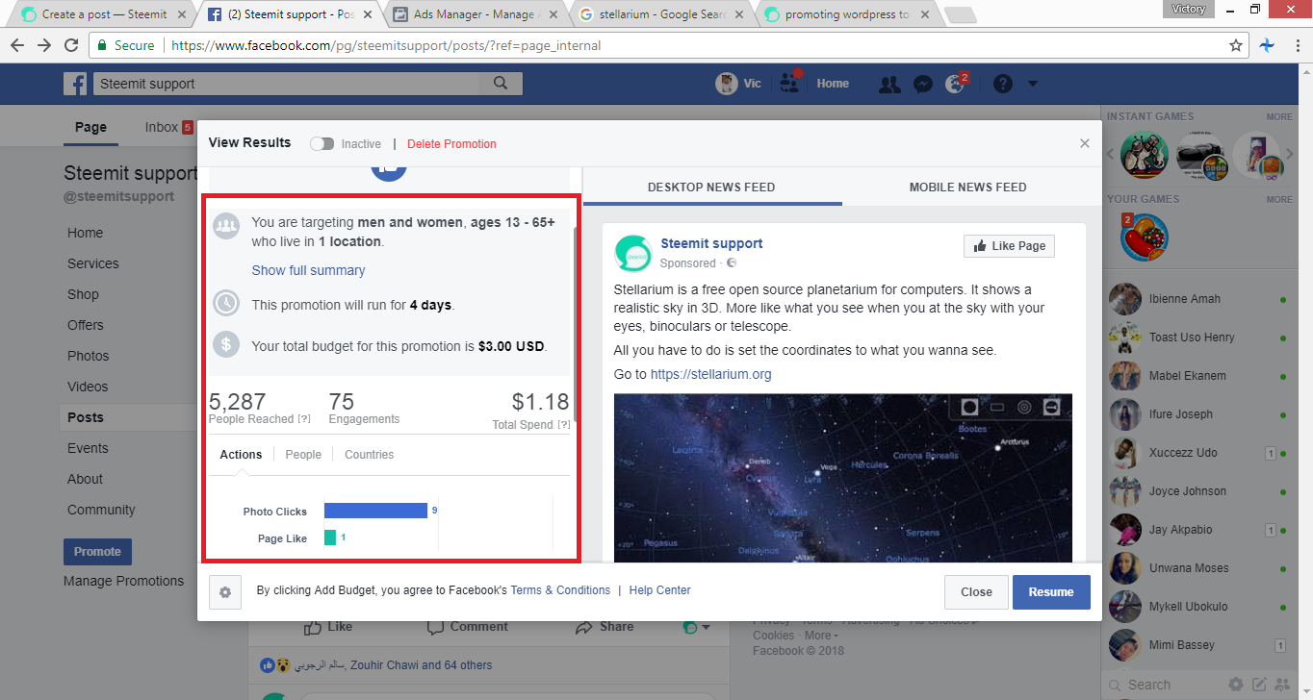This screenshot has width=1313, height=700.
Task: Click the Close button in dialog
Action: (976, 592)
